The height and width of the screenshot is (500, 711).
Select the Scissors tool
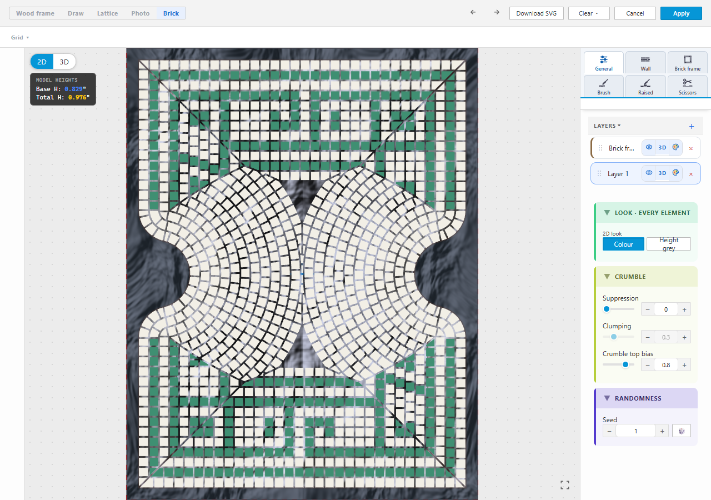coord(687,86)
